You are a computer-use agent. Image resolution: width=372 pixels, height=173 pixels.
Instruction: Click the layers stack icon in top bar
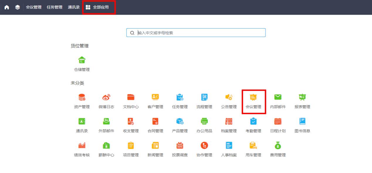18,7
